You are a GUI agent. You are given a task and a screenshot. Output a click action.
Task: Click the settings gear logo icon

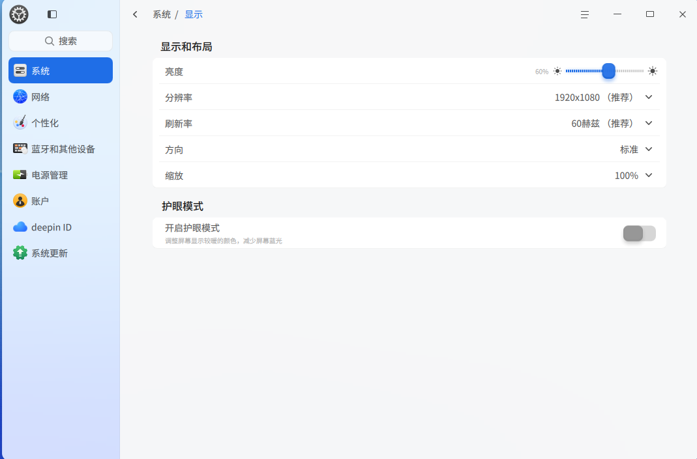18,14
